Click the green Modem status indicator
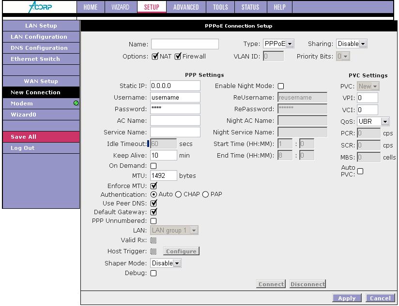This screenshot has width=399, height=306. pos(76,103)
